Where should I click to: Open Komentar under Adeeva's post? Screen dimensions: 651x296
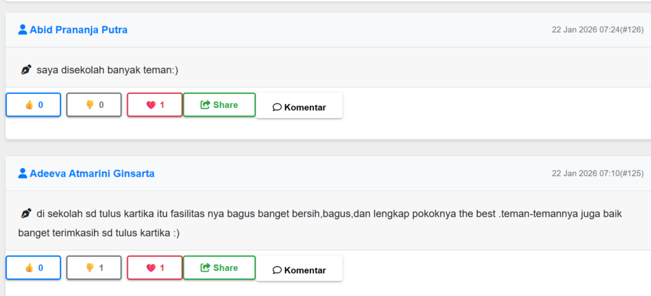[x=299, y=270]
